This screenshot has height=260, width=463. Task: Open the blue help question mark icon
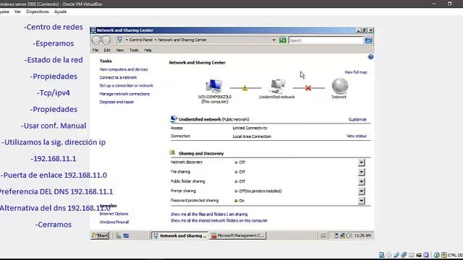point(370,57)
